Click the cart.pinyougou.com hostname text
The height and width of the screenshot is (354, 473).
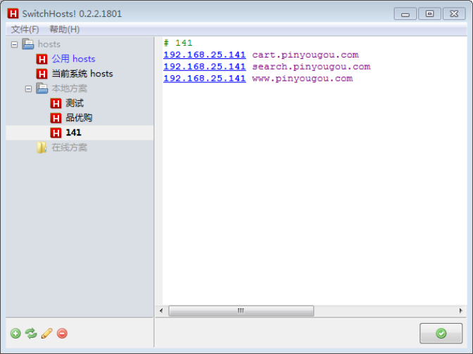pyautogui.click(x=305, y=55)
